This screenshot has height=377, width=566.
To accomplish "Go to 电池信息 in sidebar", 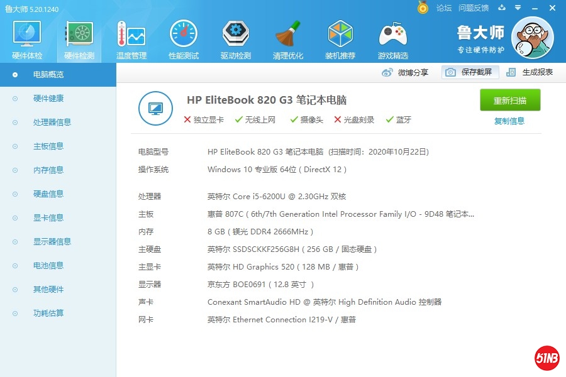I will 48,266.
